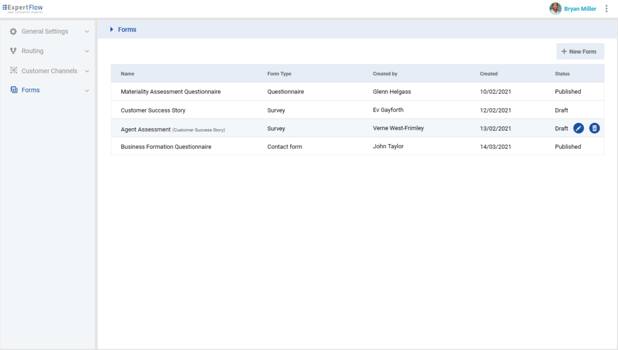Open the Materiality Assessment Questionnaire row
This screenshot has width=618, height=350.
(170, 92)
